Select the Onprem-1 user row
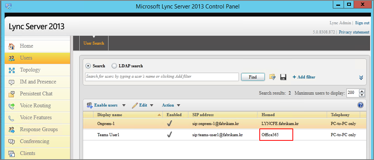Image resolution: width=374 pixels, height=160 pixels. 225,124
